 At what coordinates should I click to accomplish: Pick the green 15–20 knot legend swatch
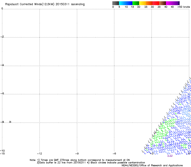coord(136,3)
